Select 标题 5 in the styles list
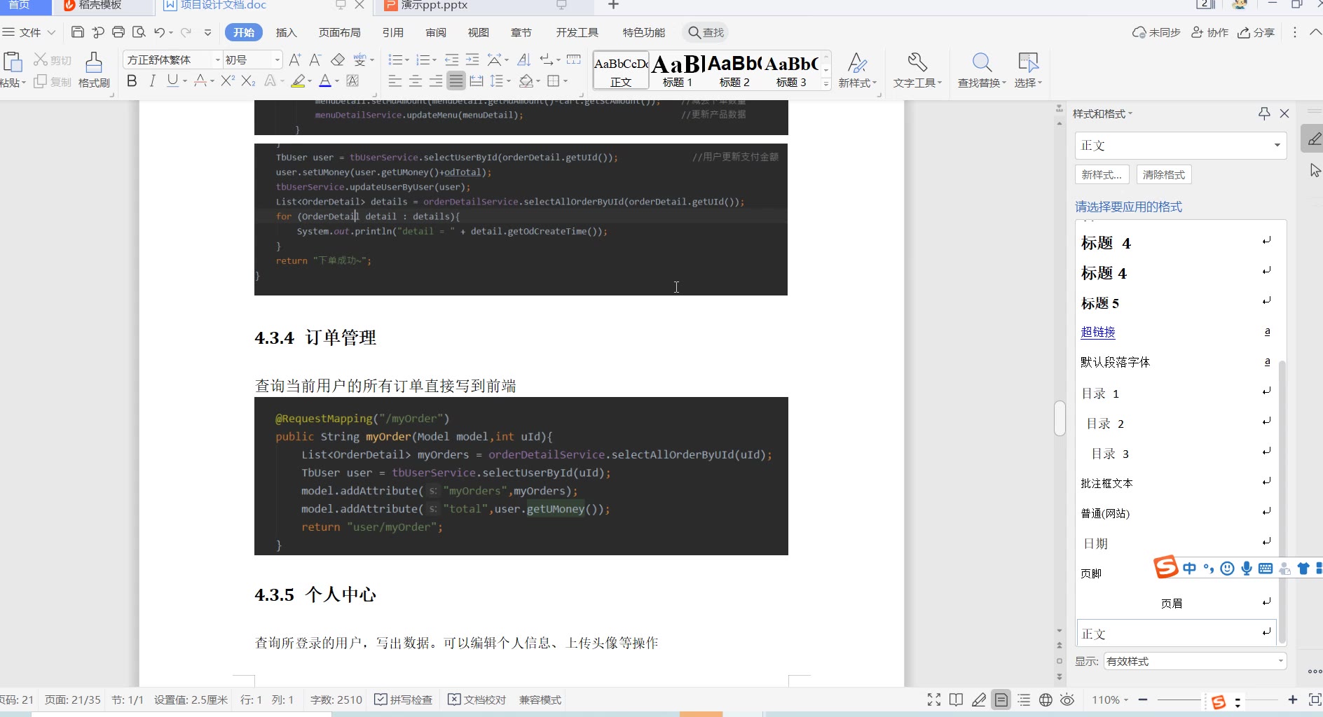This screenshot has width=1323, height=717. point(1100,303)
